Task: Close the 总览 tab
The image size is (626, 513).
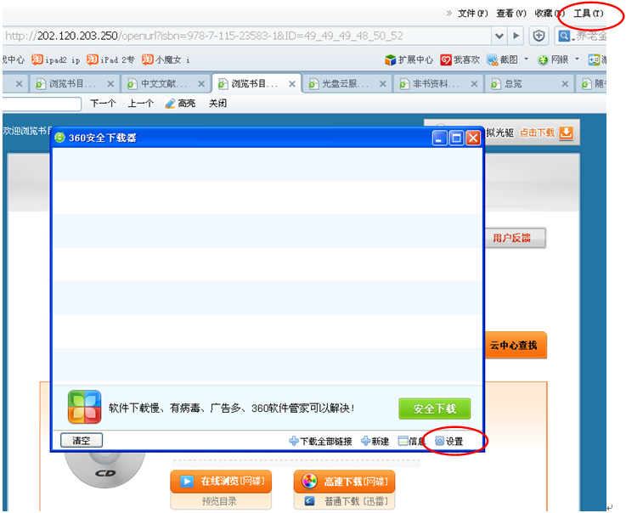Action: 565,84
